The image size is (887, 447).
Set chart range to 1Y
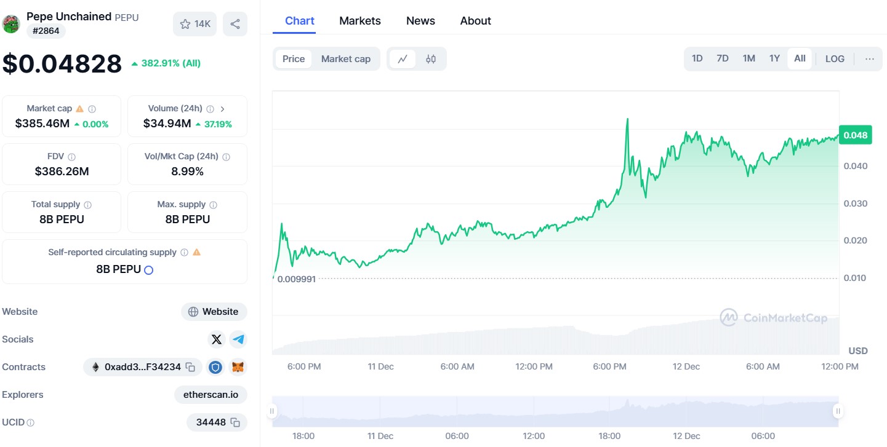[774, 59]
